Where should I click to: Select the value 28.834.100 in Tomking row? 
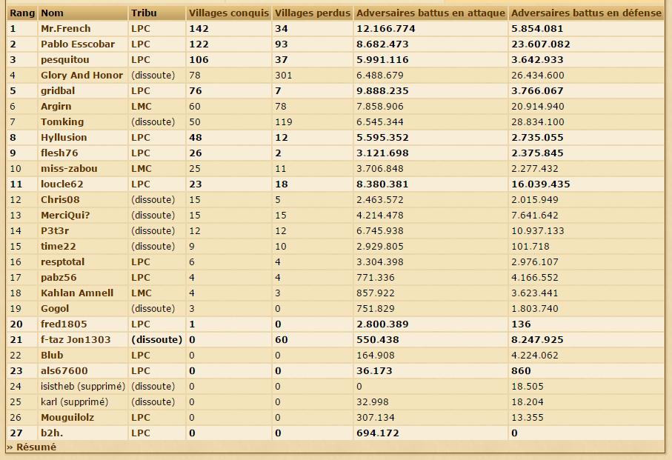[x=537, y=122]
